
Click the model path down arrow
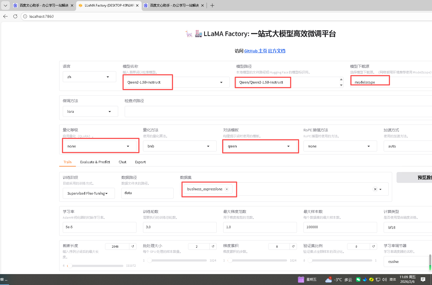341,85
